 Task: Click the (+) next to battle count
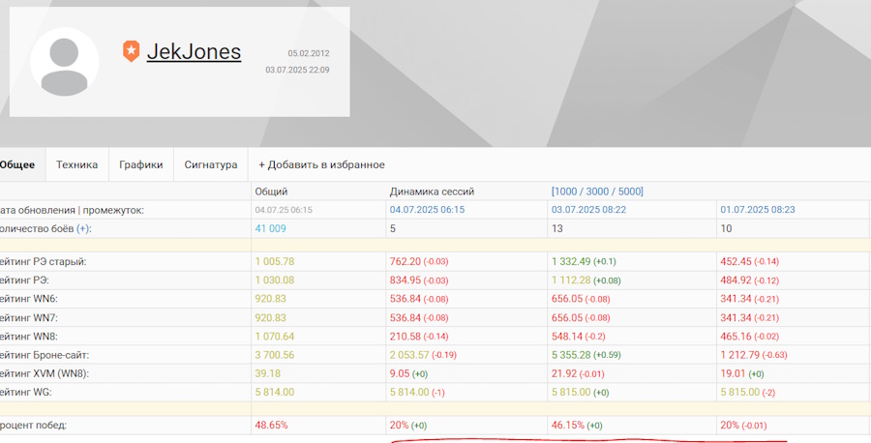point(83,228)
